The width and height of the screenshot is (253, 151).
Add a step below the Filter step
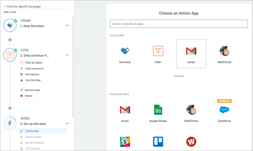pos(10,108)
